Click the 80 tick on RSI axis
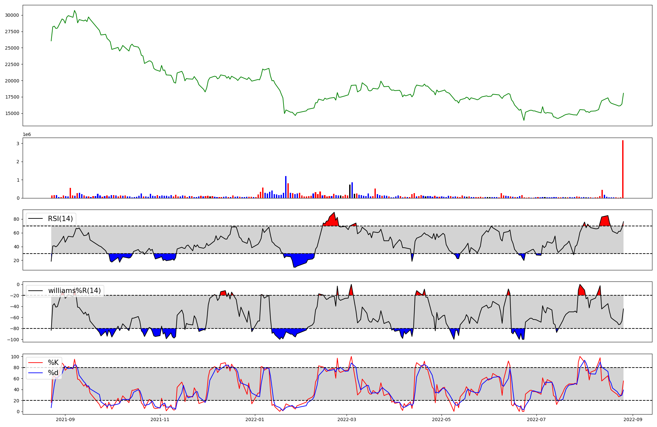 pyautogui.click(x=16, y=219)
